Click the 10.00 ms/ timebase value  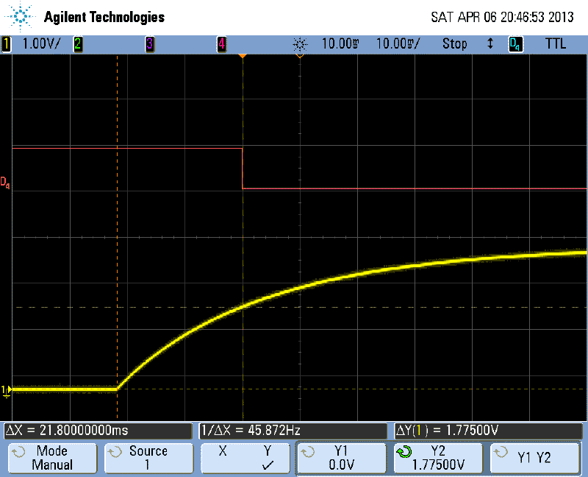pyautogui.click(x=398, y=44)
